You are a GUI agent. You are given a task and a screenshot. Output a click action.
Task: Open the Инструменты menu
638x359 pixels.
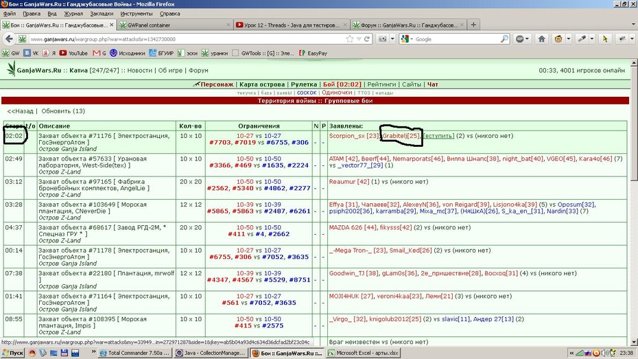(137, 14)
